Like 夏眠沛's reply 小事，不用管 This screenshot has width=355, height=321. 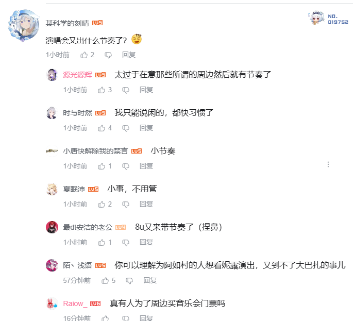tap(102, 205)
